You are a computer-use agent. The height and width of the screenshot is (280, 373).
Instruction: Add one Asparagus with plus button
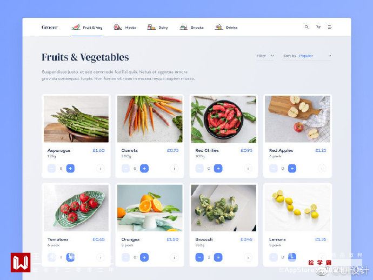click(70, 169)
